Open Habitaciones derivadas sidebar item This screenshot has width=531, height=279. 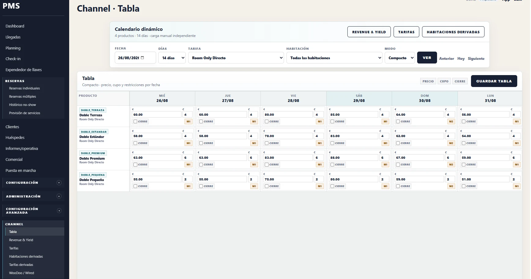[26, 256]
